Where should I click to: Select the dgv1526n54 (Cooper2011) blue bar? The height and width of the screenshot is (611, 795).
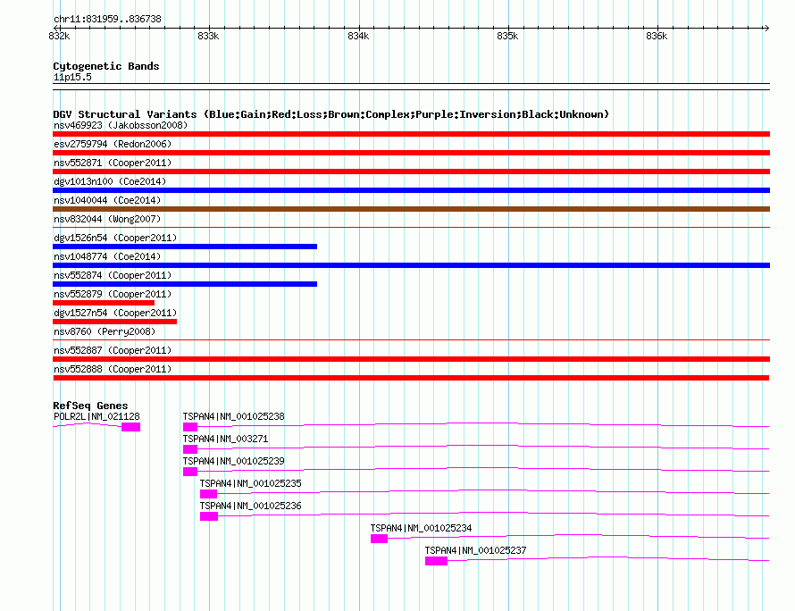tap(185, 247)
